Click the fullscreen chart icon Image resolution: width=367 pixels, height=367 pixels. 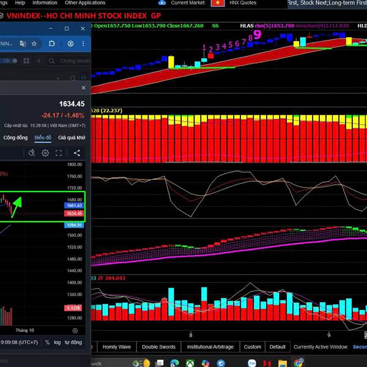(59, 153)
